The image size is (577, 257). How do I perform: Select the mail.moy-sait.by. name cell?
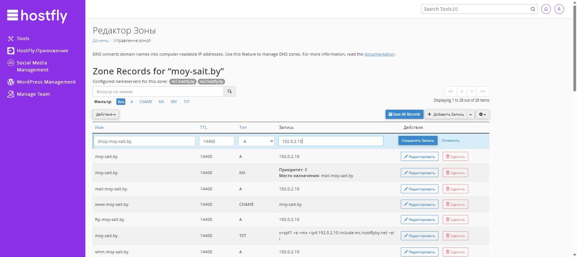click(x=111, y=189)
